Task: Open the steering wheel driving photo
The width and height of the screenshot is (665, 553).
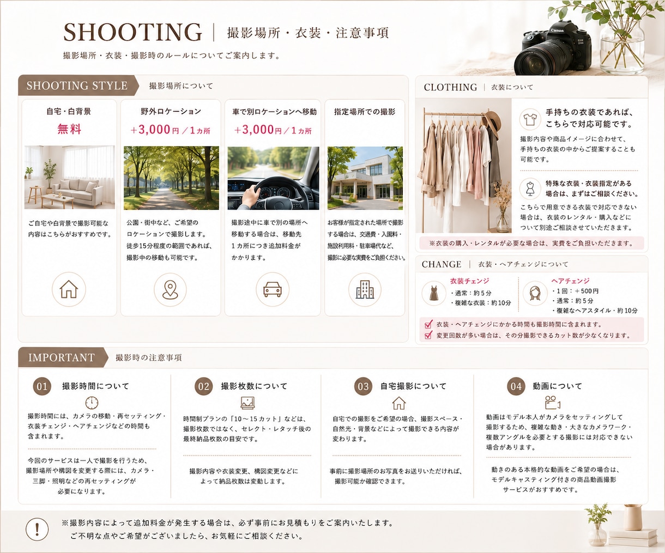Action: pyautogui.click(x=273, y=178)
